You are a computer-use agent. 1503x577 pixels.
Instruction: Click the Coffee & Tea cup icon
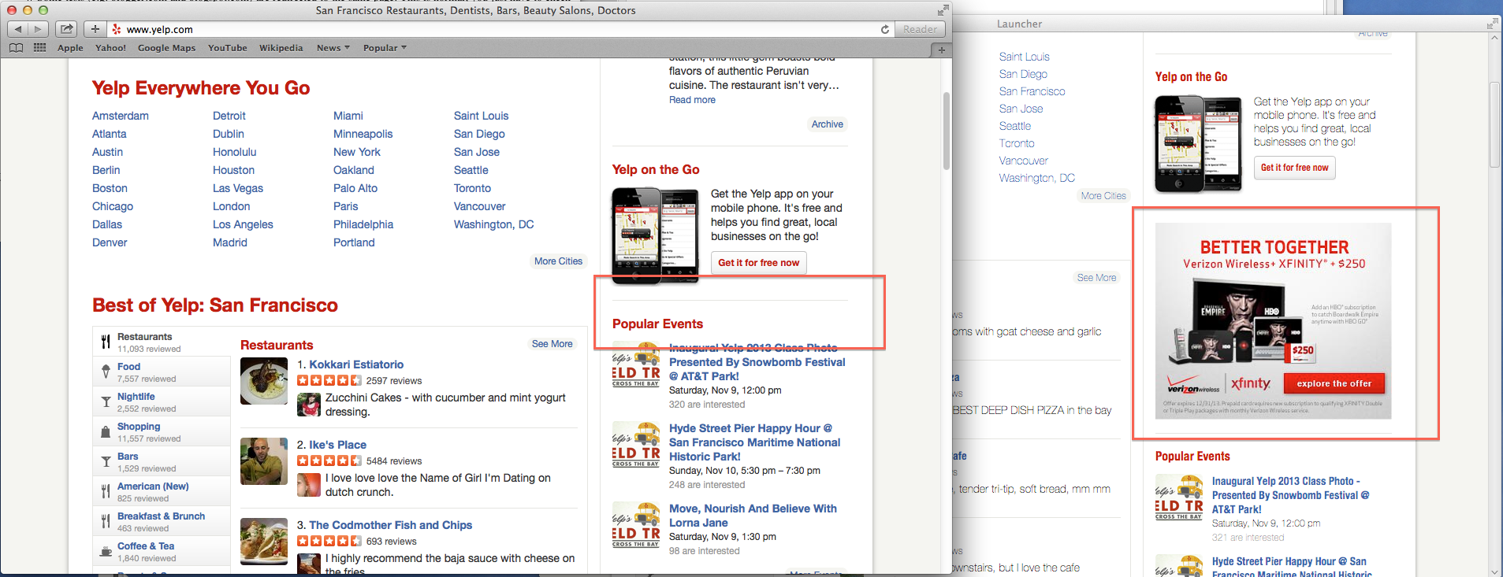point(106,552)
